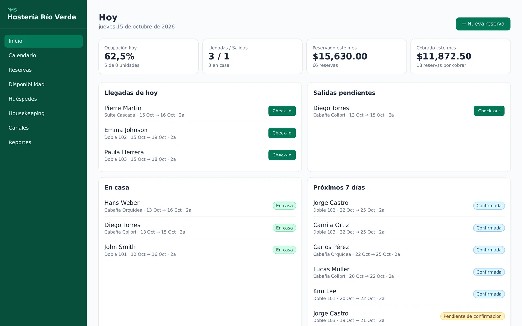Click Lucas Müller upcoming reservation name
Viewport: 522px width, 326px height.
point(331,269)
